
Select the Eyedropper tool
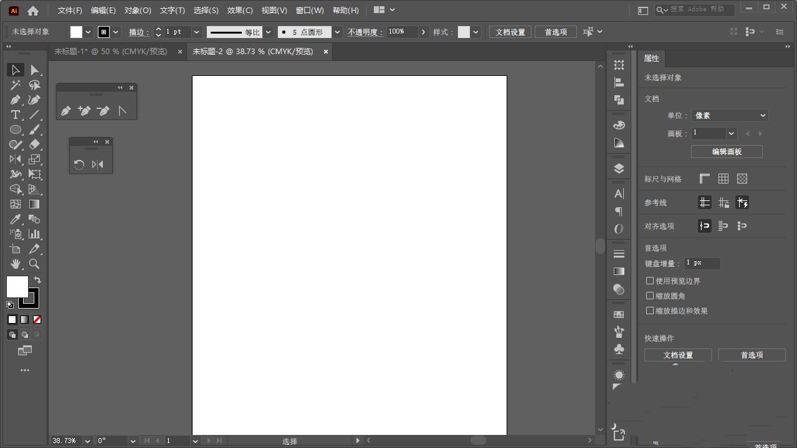coord(16,219)
